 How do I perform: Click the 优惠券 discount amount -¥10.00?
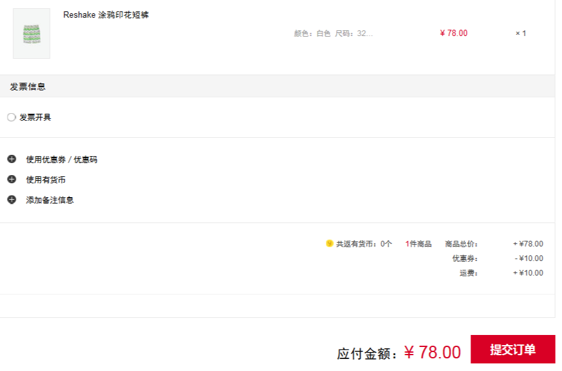(529, 258)
